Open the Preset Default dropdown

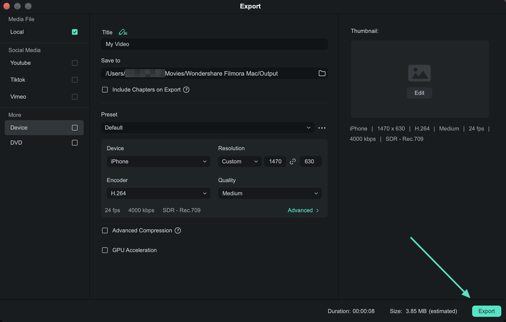coord(207,128)
